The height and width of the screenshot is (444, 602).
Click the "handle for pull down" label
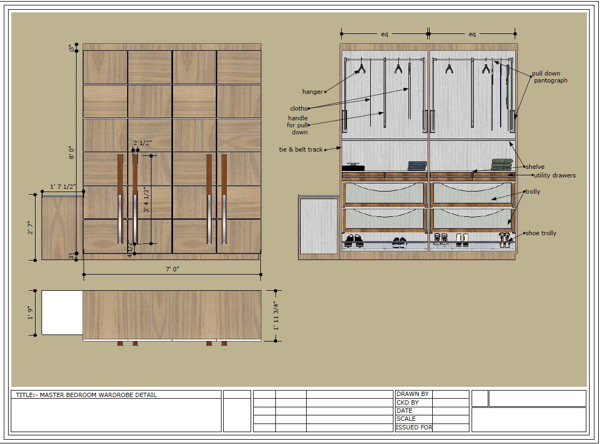click(297, 125)
